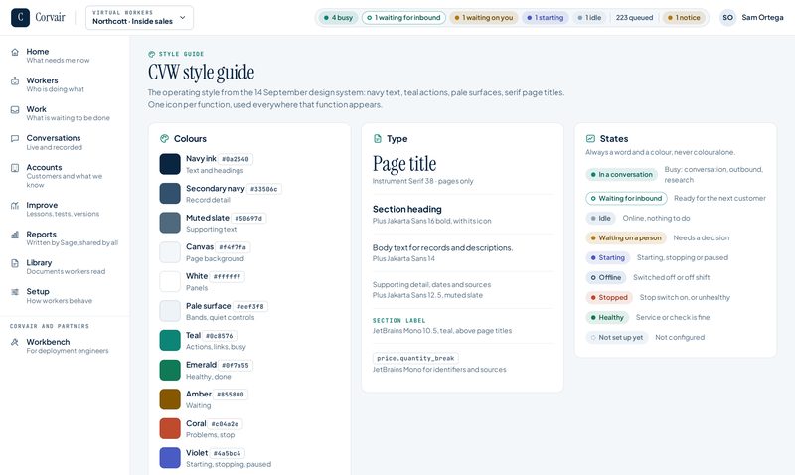Click the 223 queued indicator
The image size is (795, 475).
tap(634, 17)
